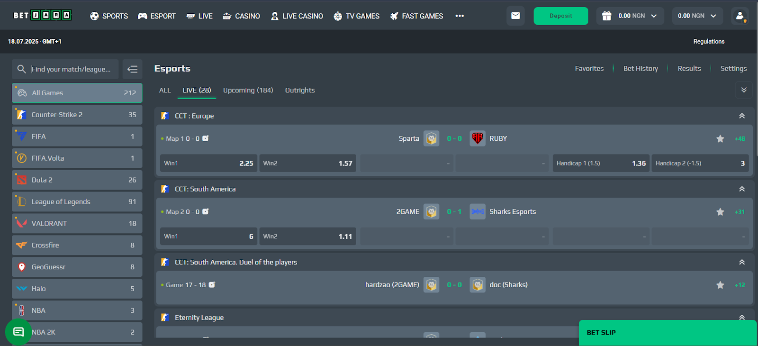This screenshot has height=346, width=758.
Task: Show +12 more markets for hardzao match
Action: 740,285
